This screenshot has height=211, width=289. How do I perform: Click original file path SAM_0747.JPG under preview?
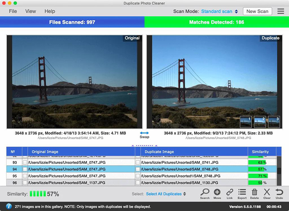[71, 138]
